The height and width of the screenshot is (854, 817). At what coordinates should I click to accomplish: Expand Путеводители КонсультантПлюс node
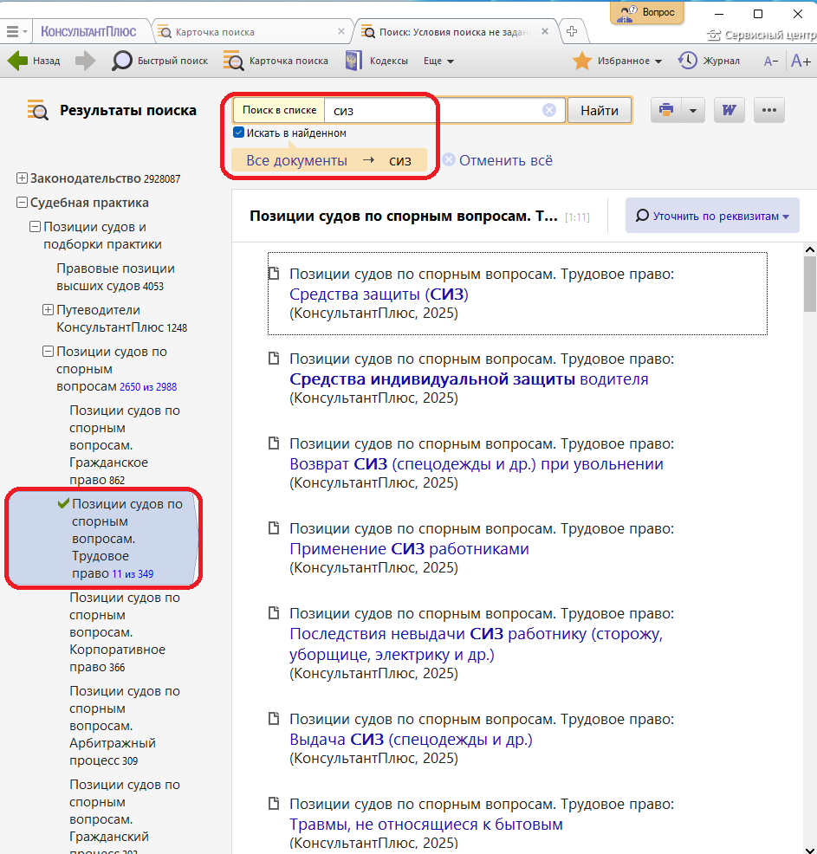49,310
